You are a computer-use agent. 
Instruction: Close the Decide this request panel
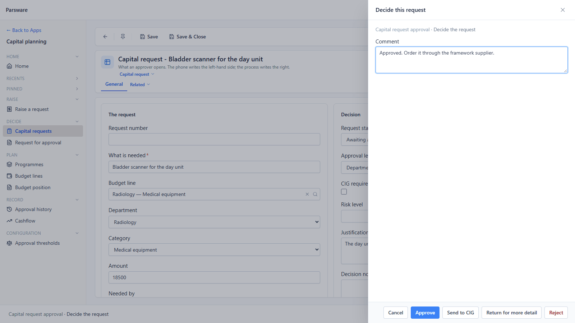pos(563,10)
